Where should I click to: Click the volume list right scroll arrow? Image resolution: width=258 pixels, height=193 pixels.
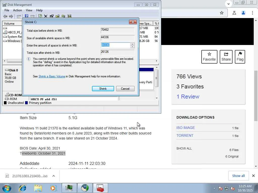click(156, 61)
